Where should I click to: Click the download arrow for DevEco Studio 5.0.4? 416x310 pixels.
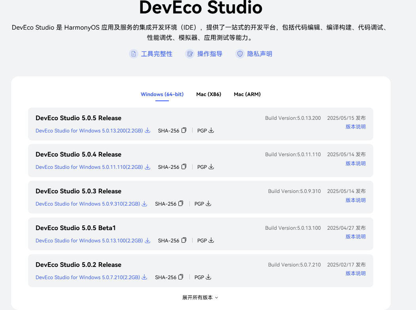147,167
